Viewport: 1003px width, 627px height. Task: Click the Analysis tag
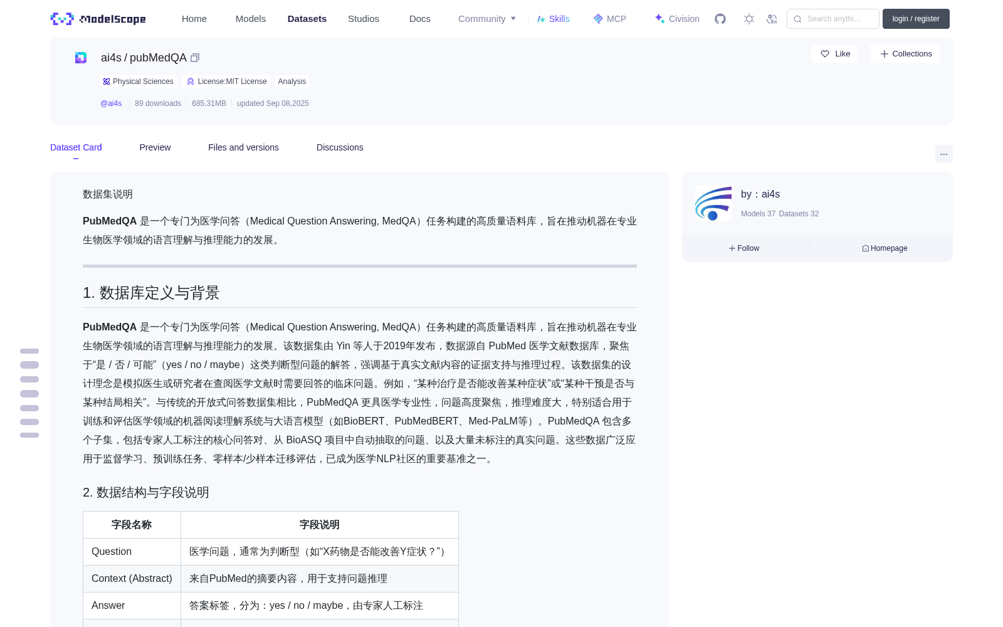[x=292, y=82]
